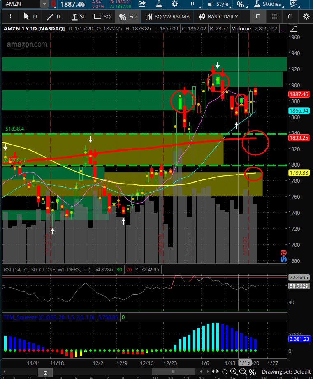313x379 pixels.
Task: Choose the $L price level tool
Action: [x=79, y=17]
